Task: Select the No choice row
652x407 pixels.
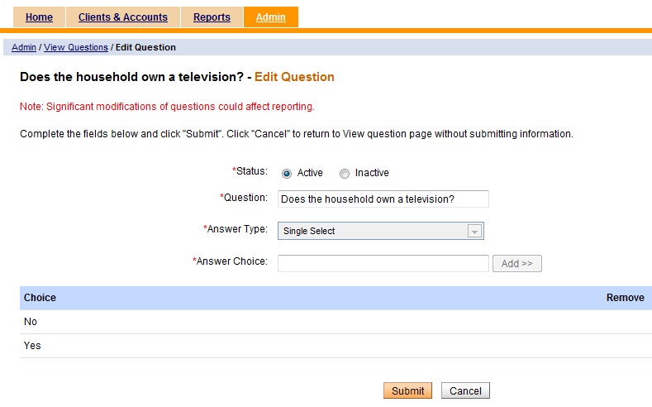Action: point(31,322)
